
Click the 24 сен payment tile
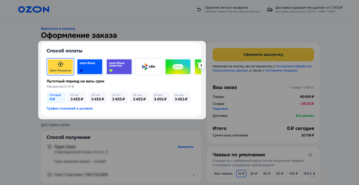coord(98,97)
